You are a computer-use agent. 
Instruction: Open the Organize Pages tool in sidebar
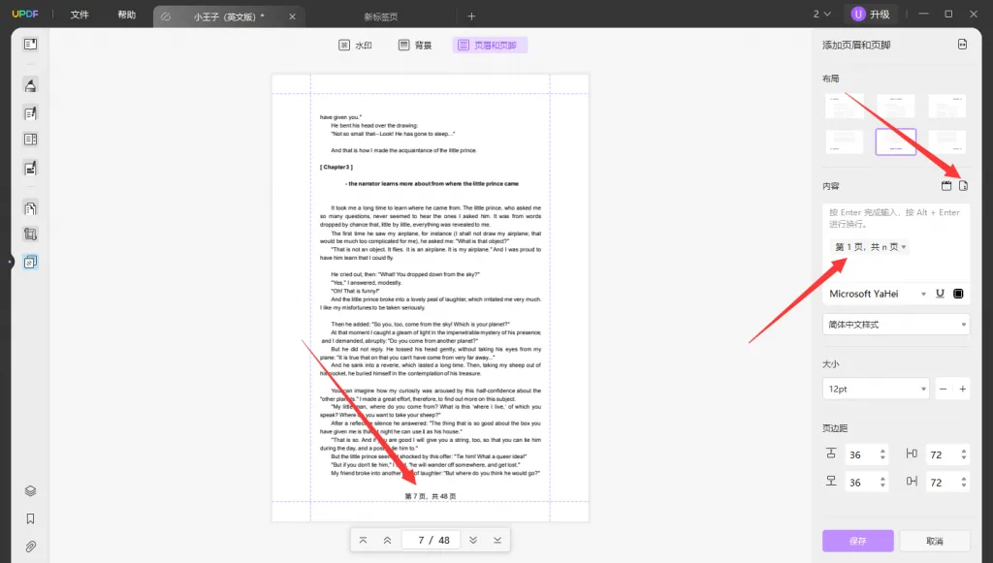point(30,208)
